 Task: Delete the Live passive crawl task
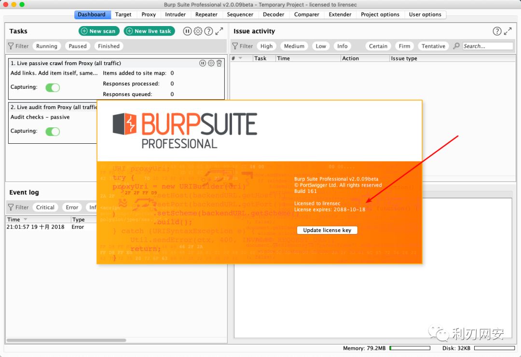pos(219,63)
